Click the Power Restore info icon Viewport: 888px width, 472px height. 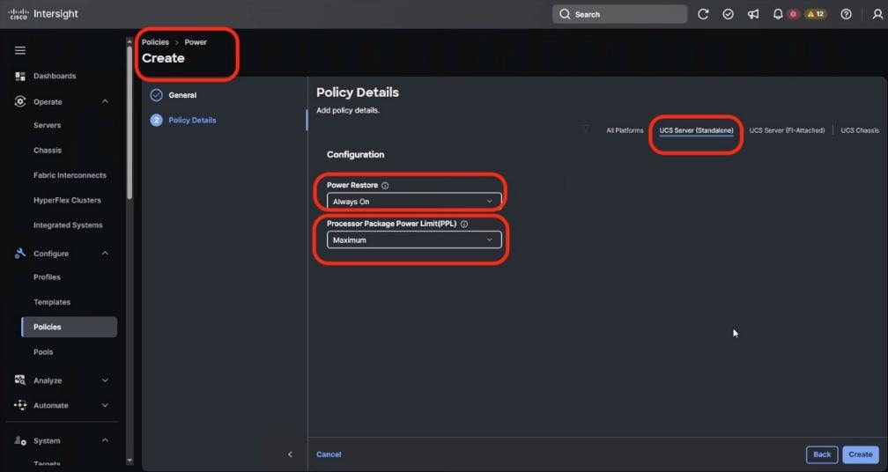pos(385,186)
